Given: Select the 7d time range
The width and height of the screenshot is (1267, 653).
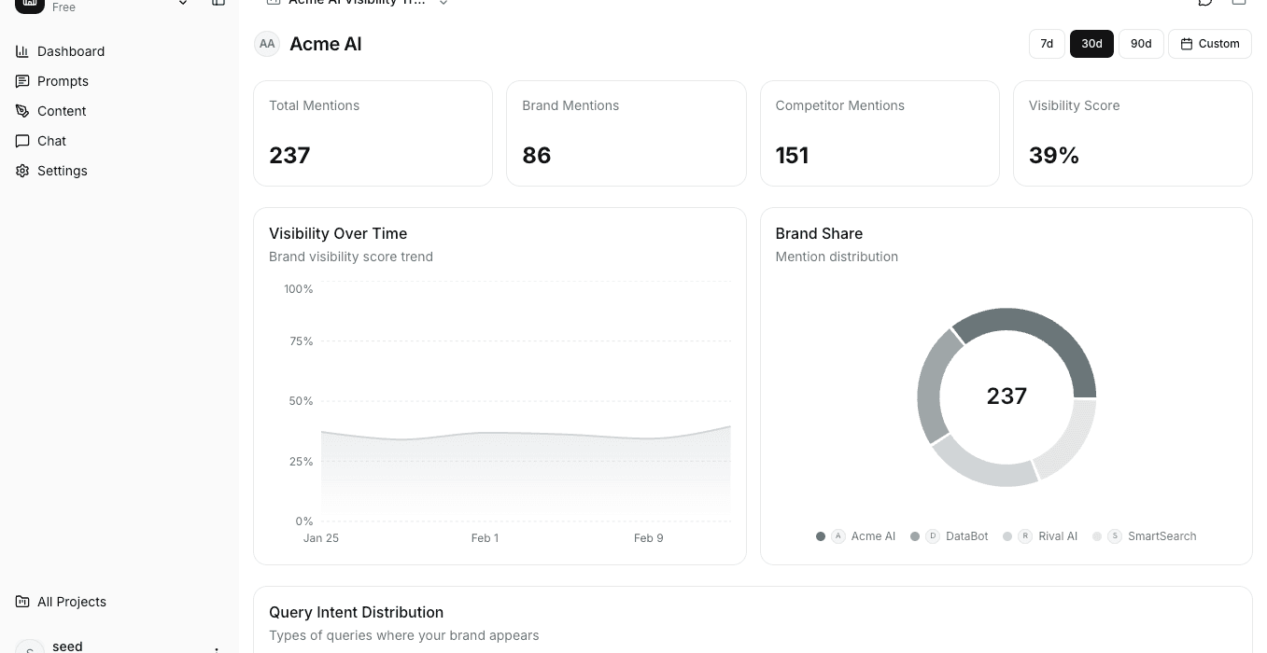Looking at the screenshot, I should [x=1047, y=44].
